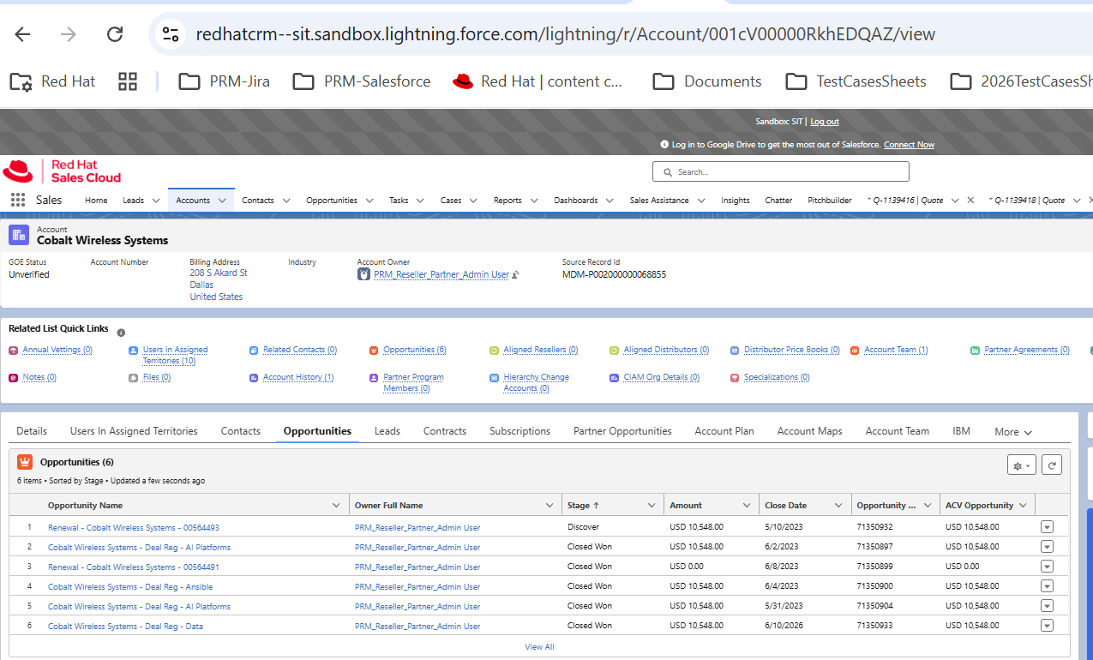Click the orange crown Opportunities list icon
This screenshot has height=660, width=1093.
(25, 462)
